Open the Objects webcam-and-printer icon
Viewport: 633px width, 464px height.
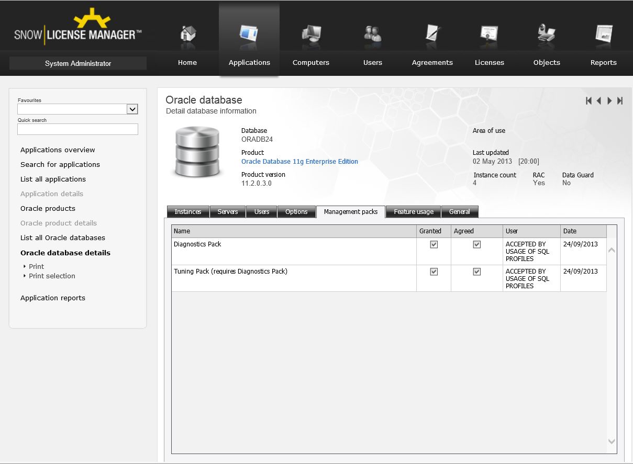547,34
